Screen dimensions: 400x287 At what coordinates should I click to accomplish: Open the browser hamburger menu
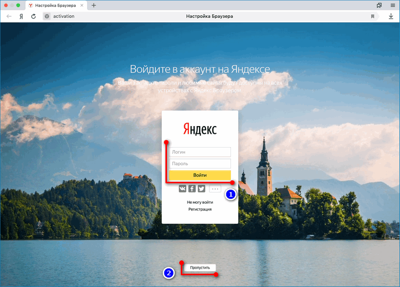pos(391,5)
